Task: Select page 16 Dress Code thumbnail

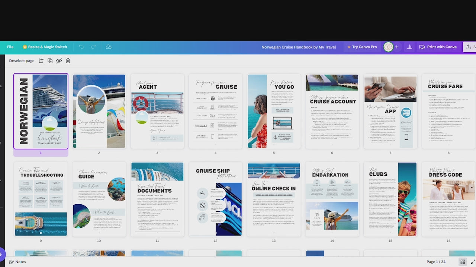Action: pos(448,199)
